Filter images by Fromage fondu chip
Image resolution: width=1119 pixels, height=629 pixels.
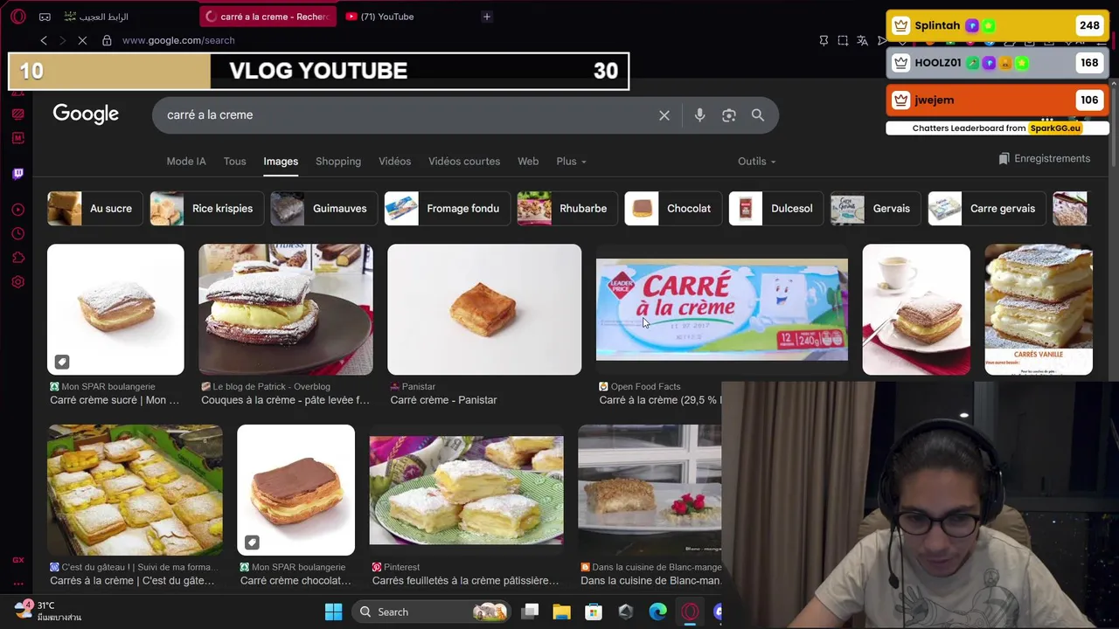tap(446, 209)
